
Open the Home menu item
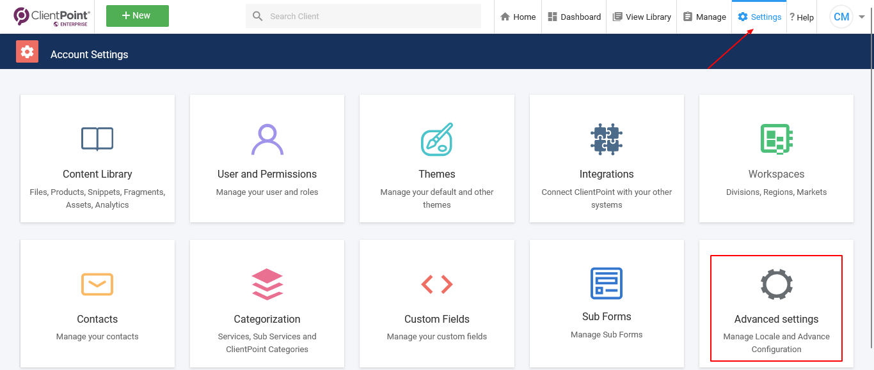point(518,17)
